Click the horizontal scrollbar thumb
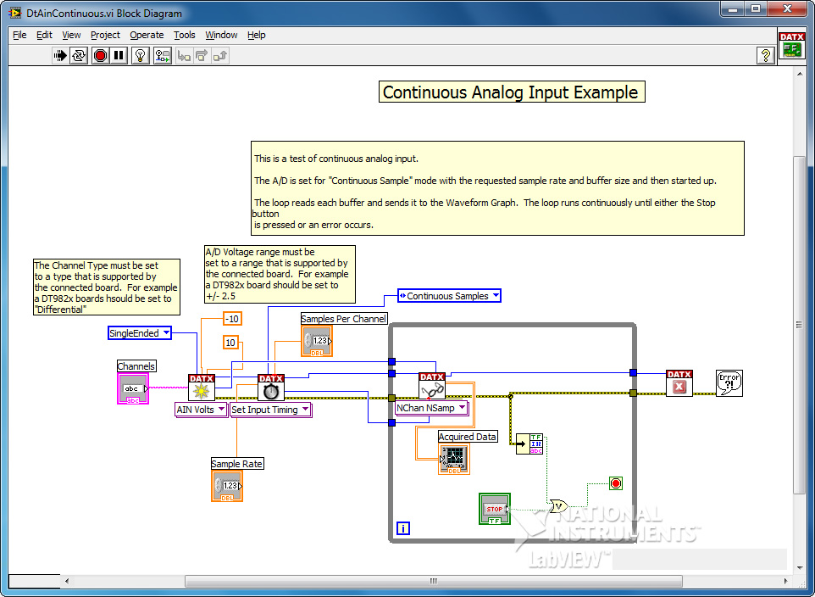The height and width of the screenshot is (597, 815). pos(432,581)
